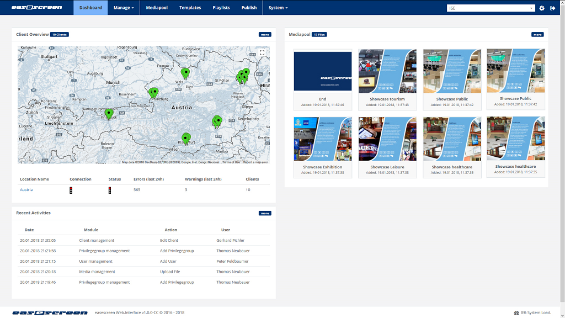Click the logout icon in top bar
565x318 pixels.
point(552,8)
